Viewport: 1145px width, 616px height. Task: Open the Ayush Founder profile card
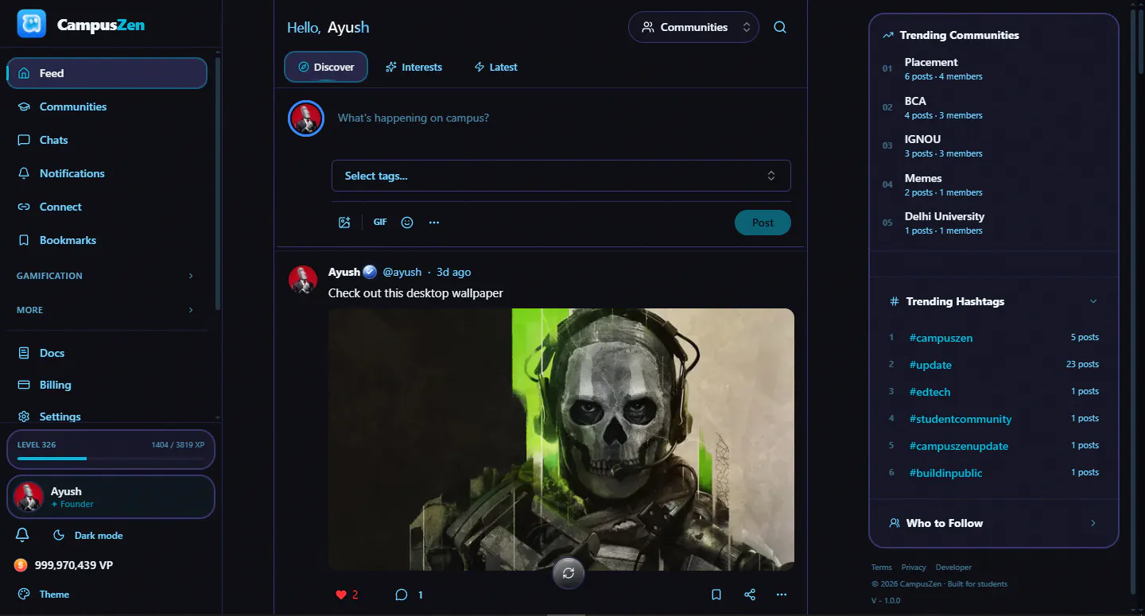111,497
